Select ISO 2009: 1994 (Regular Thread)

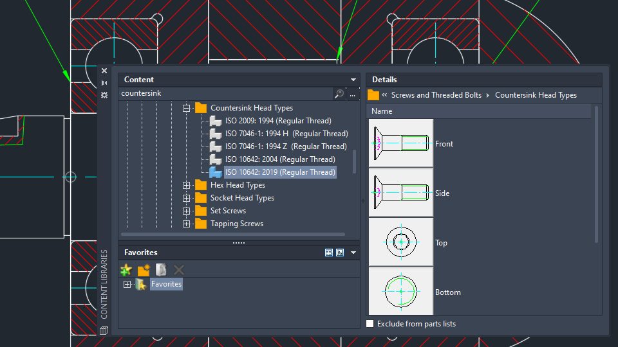[x=277, y=121]
